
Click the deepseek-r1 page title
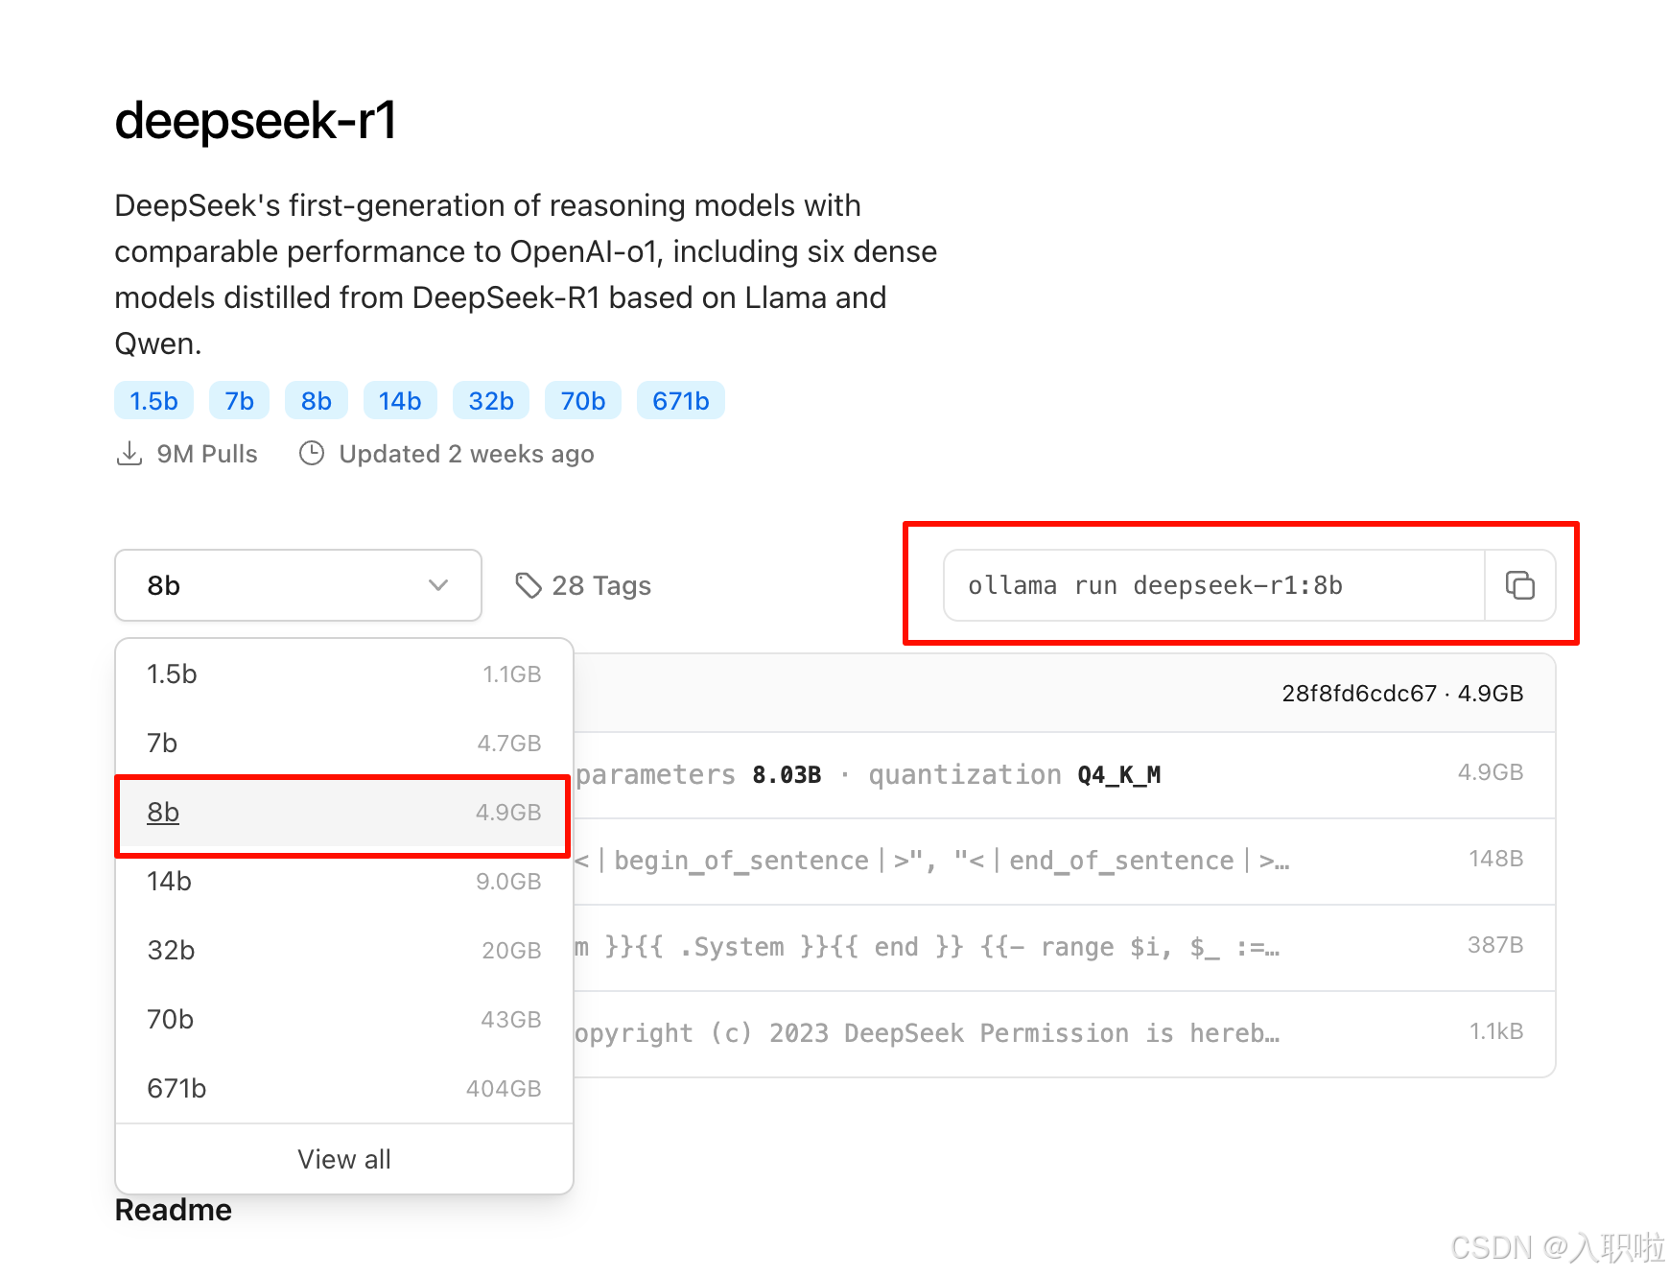coord(255,122)
